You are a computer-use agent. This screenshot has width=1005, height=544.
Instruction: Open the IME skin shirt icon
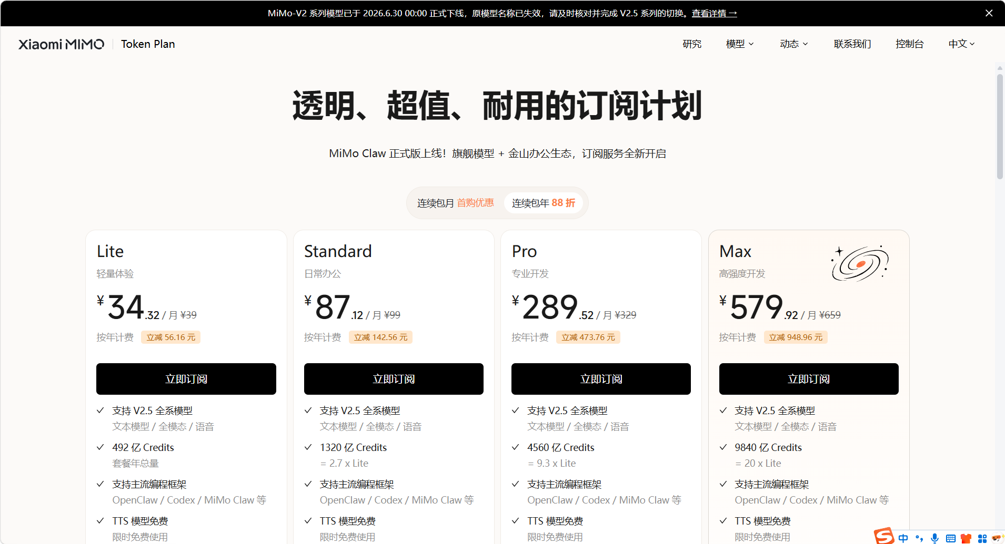point(966,538)
